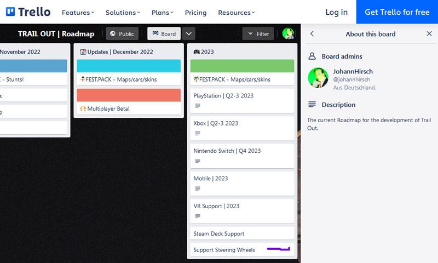Click the Description lines icon
Screen dimensions: 438x263
click(x=312, y=105)
